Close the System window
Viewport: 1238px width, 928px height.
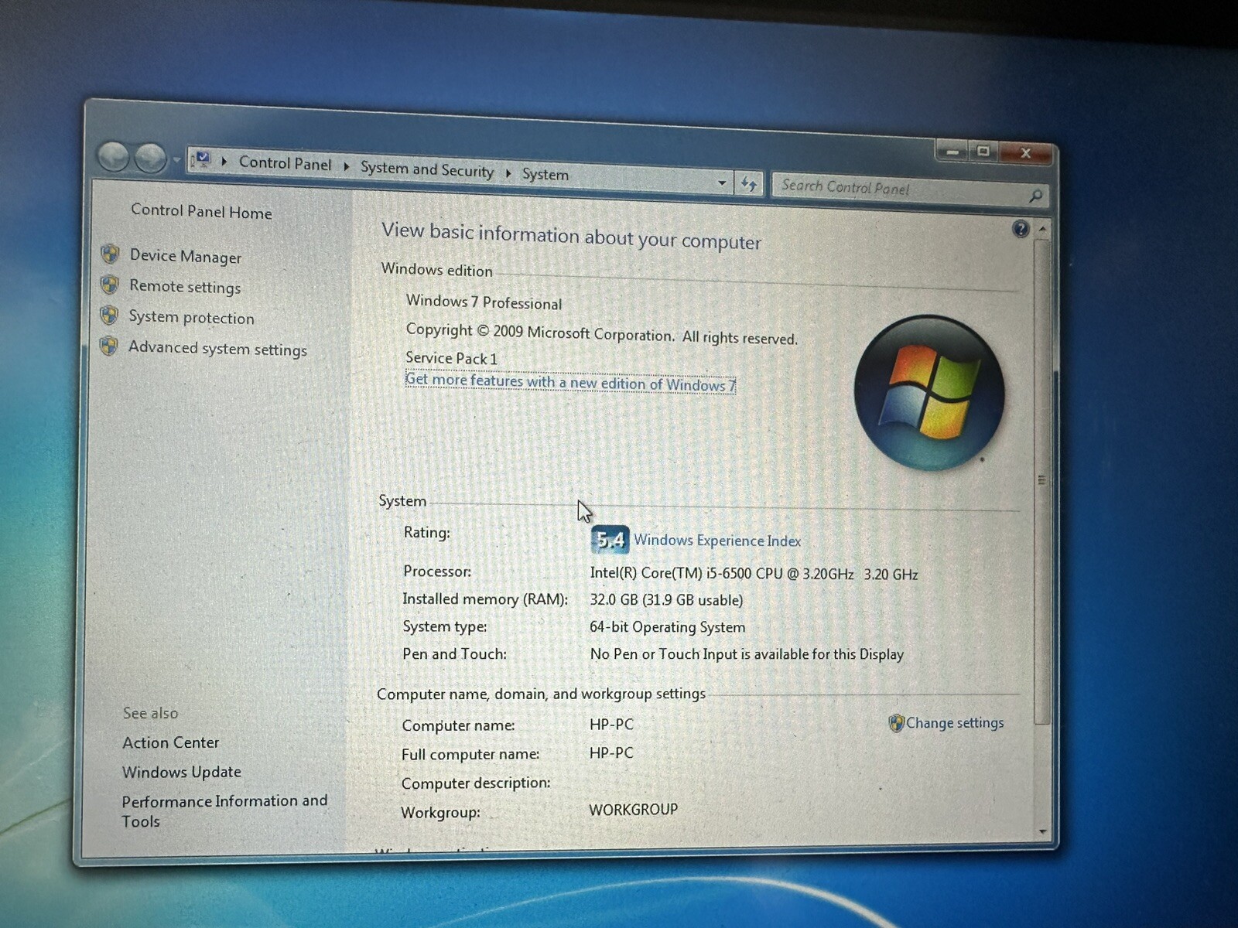tap(1026, 153)
